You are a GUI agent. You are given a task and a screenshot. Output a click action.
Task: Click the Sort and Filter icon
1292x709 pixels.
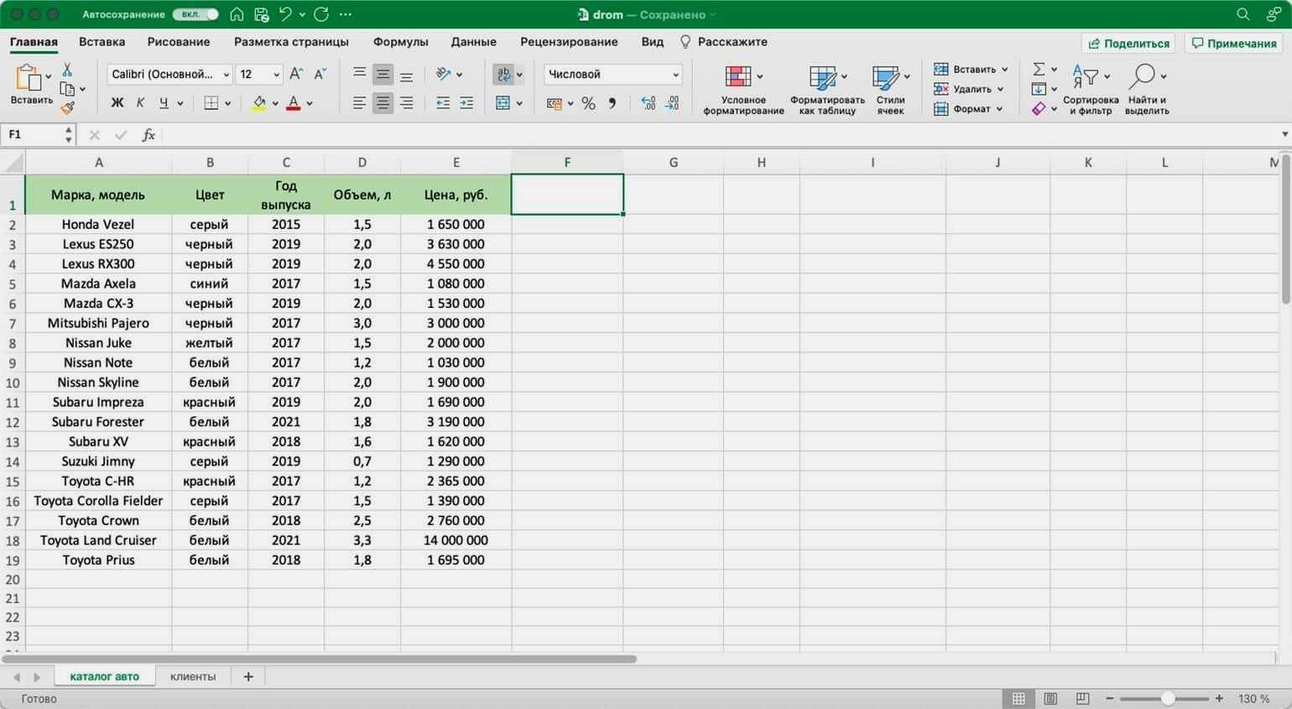pyautogui.click(x=1090, y=90)
